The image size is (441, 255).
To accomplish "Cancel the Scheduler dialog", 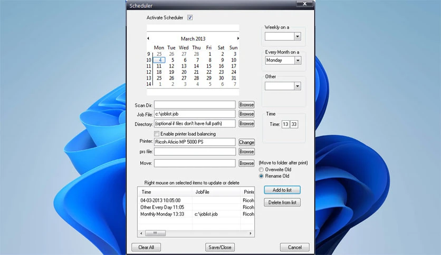I will (295, 248).
